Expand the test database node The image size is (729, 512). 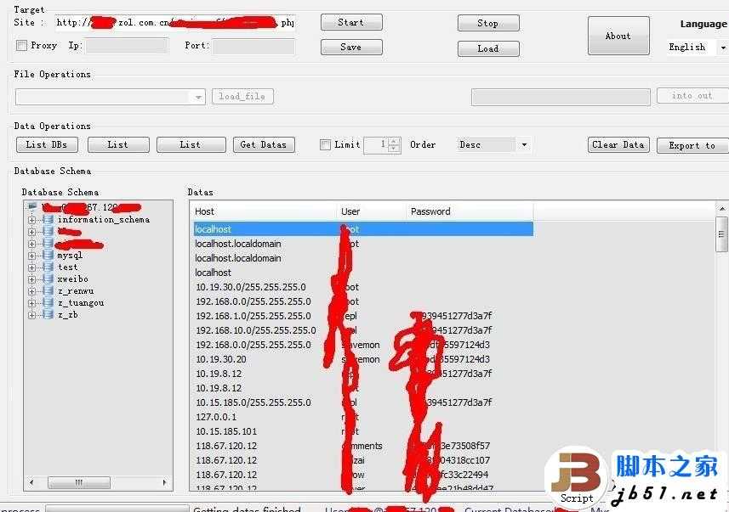pos(31,267)
